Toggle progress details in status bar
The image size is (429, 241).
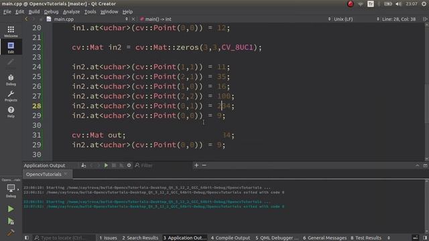[416, 238]
